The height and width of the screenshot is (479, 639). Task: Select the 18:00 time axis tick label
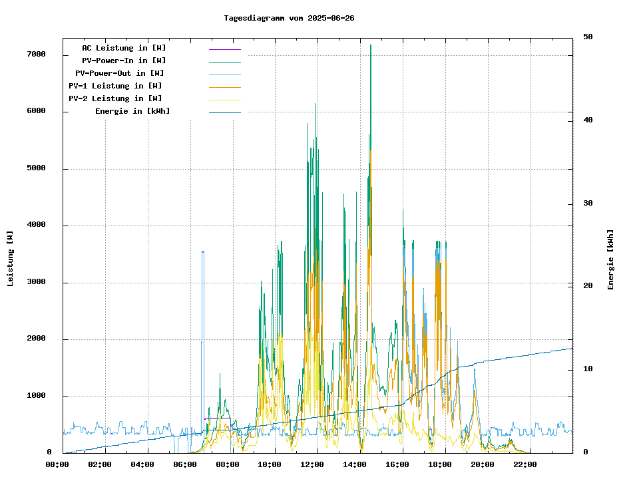pyautogui.click(x=440, y=464)
